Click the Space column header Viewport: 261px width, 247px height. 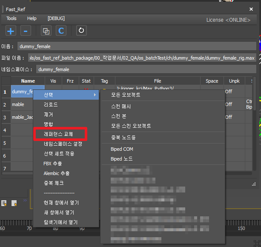(x=212, y=81)
